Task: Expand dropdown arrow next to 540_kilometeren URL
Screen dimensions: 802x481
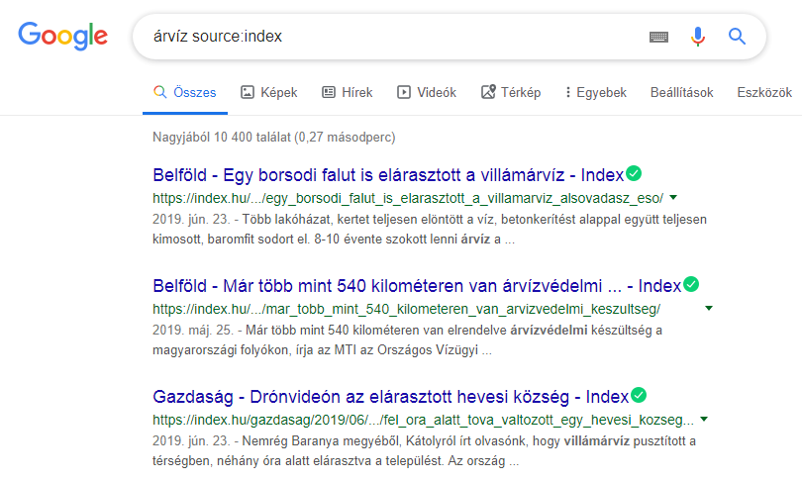Action: coord(708,308)
